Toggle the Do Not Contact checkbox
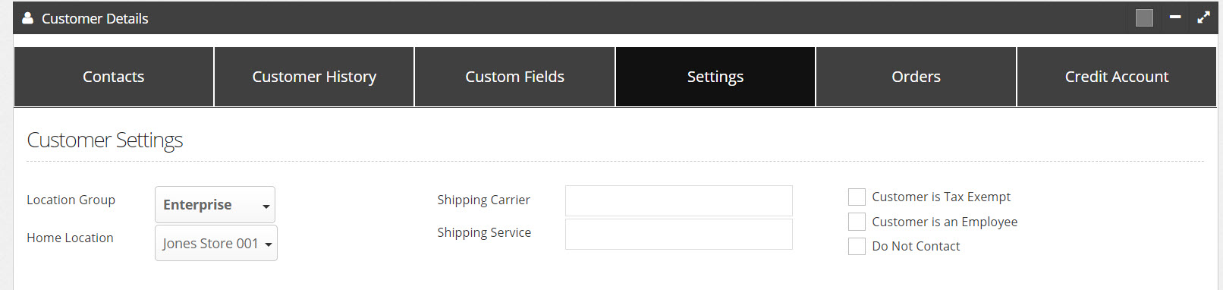 pos(857,246)
